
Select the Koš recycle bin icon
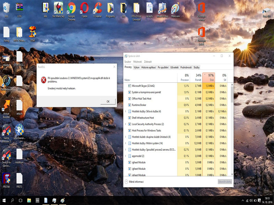(x=6, y=8)
